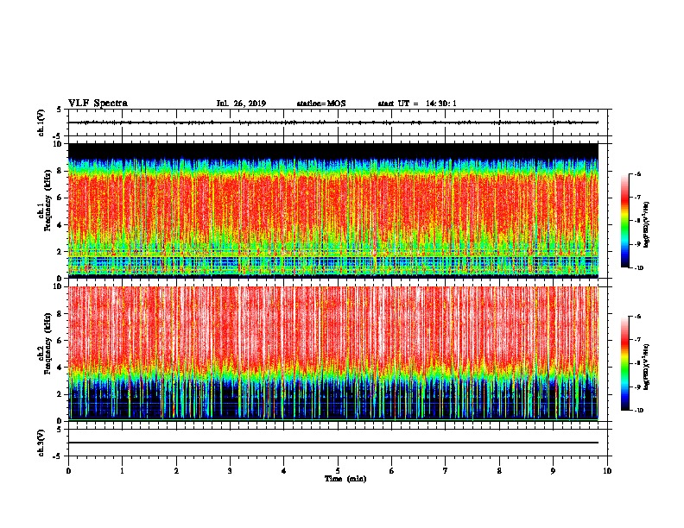This screenshot has width=684, height=528.
Task: Click the "-10" tick on ch.2 color bar
Action: click(638, 411)
